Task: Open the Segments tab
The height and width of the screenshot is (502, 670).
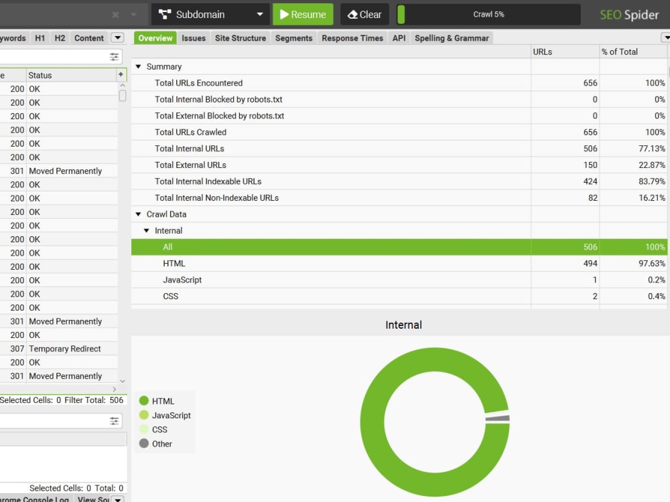Action: click(x=293, y=38)
